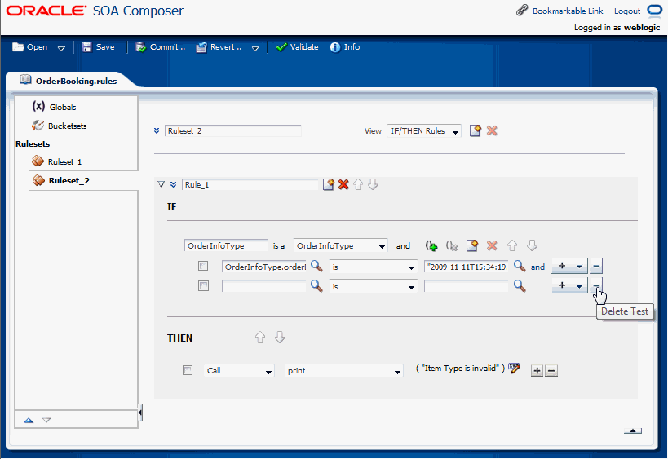This screenshot has width=668, height=459.
Task: Click the surround with parentheses icon
Action: pyautogui.click(x=431, y=245)
